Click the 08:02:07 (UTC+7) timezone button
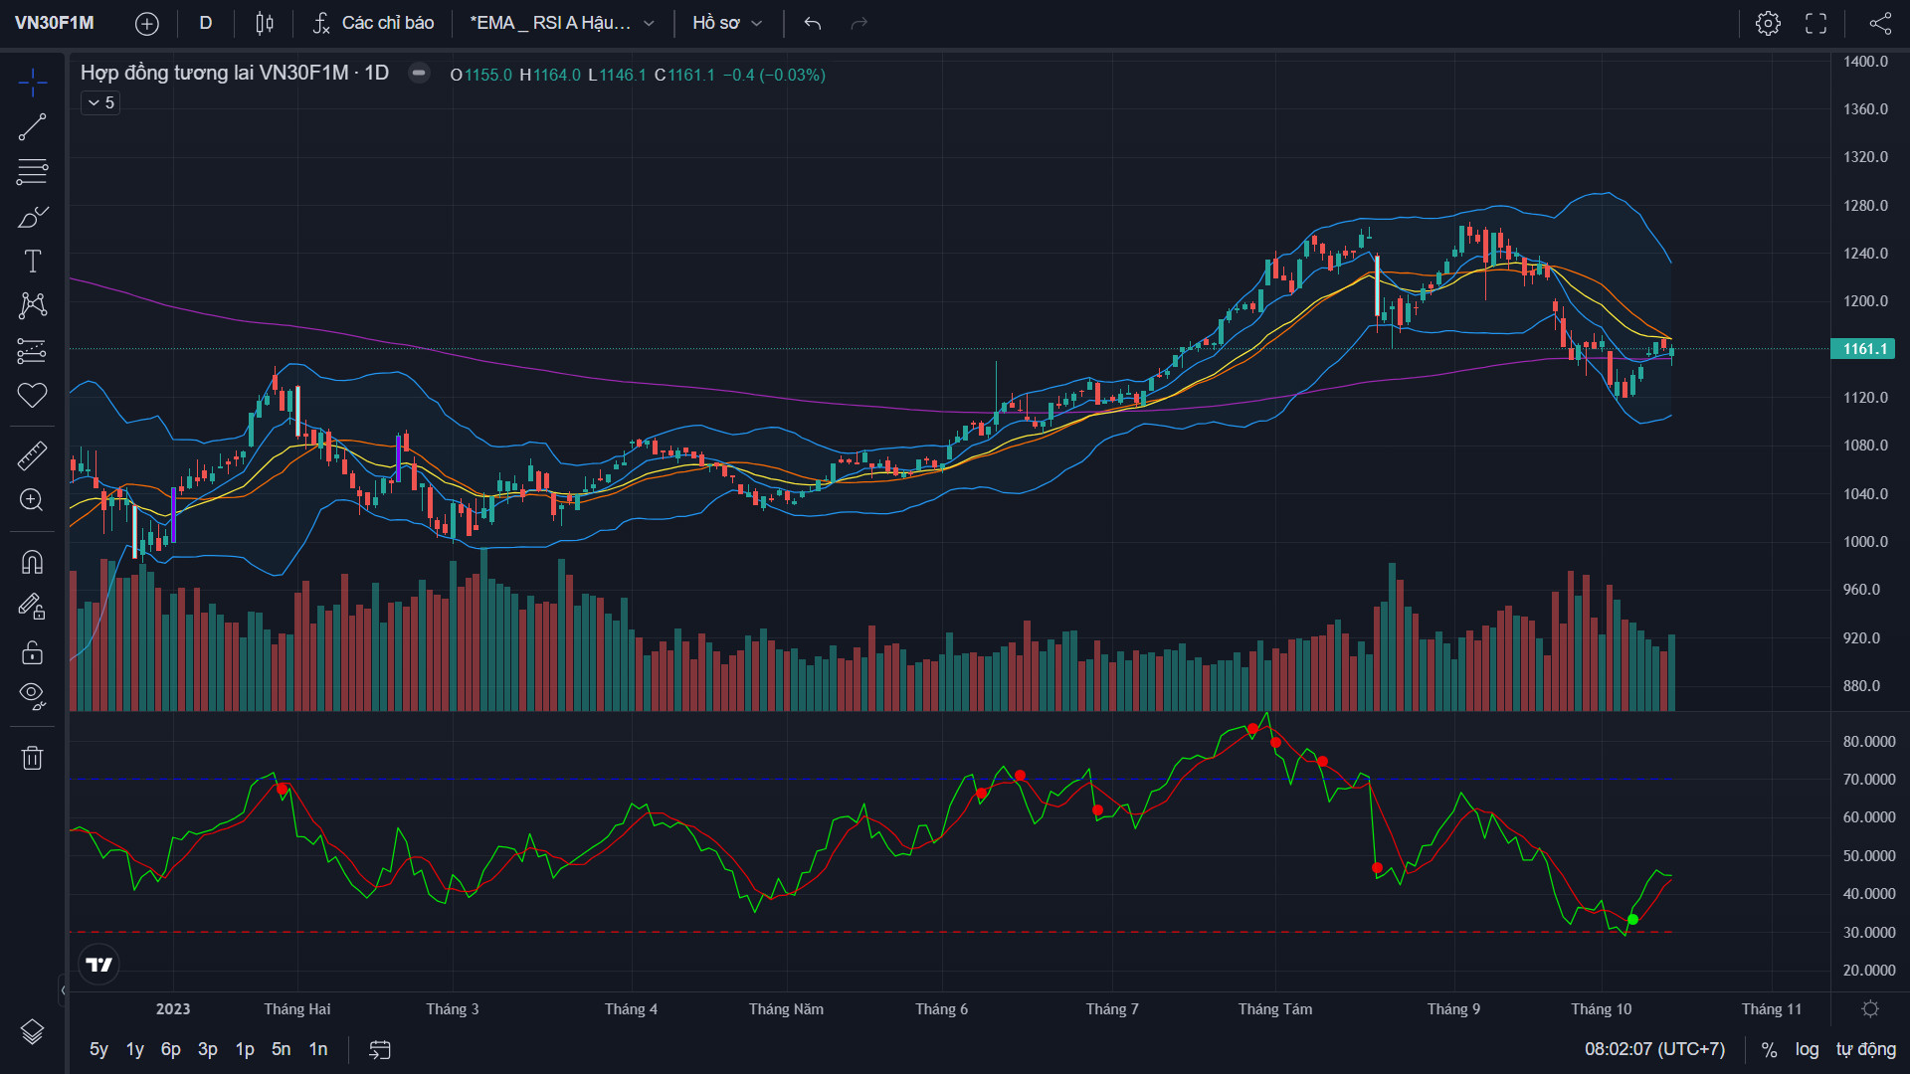Screen dimensions: 1910x1074 (x=1655, y=1049)
